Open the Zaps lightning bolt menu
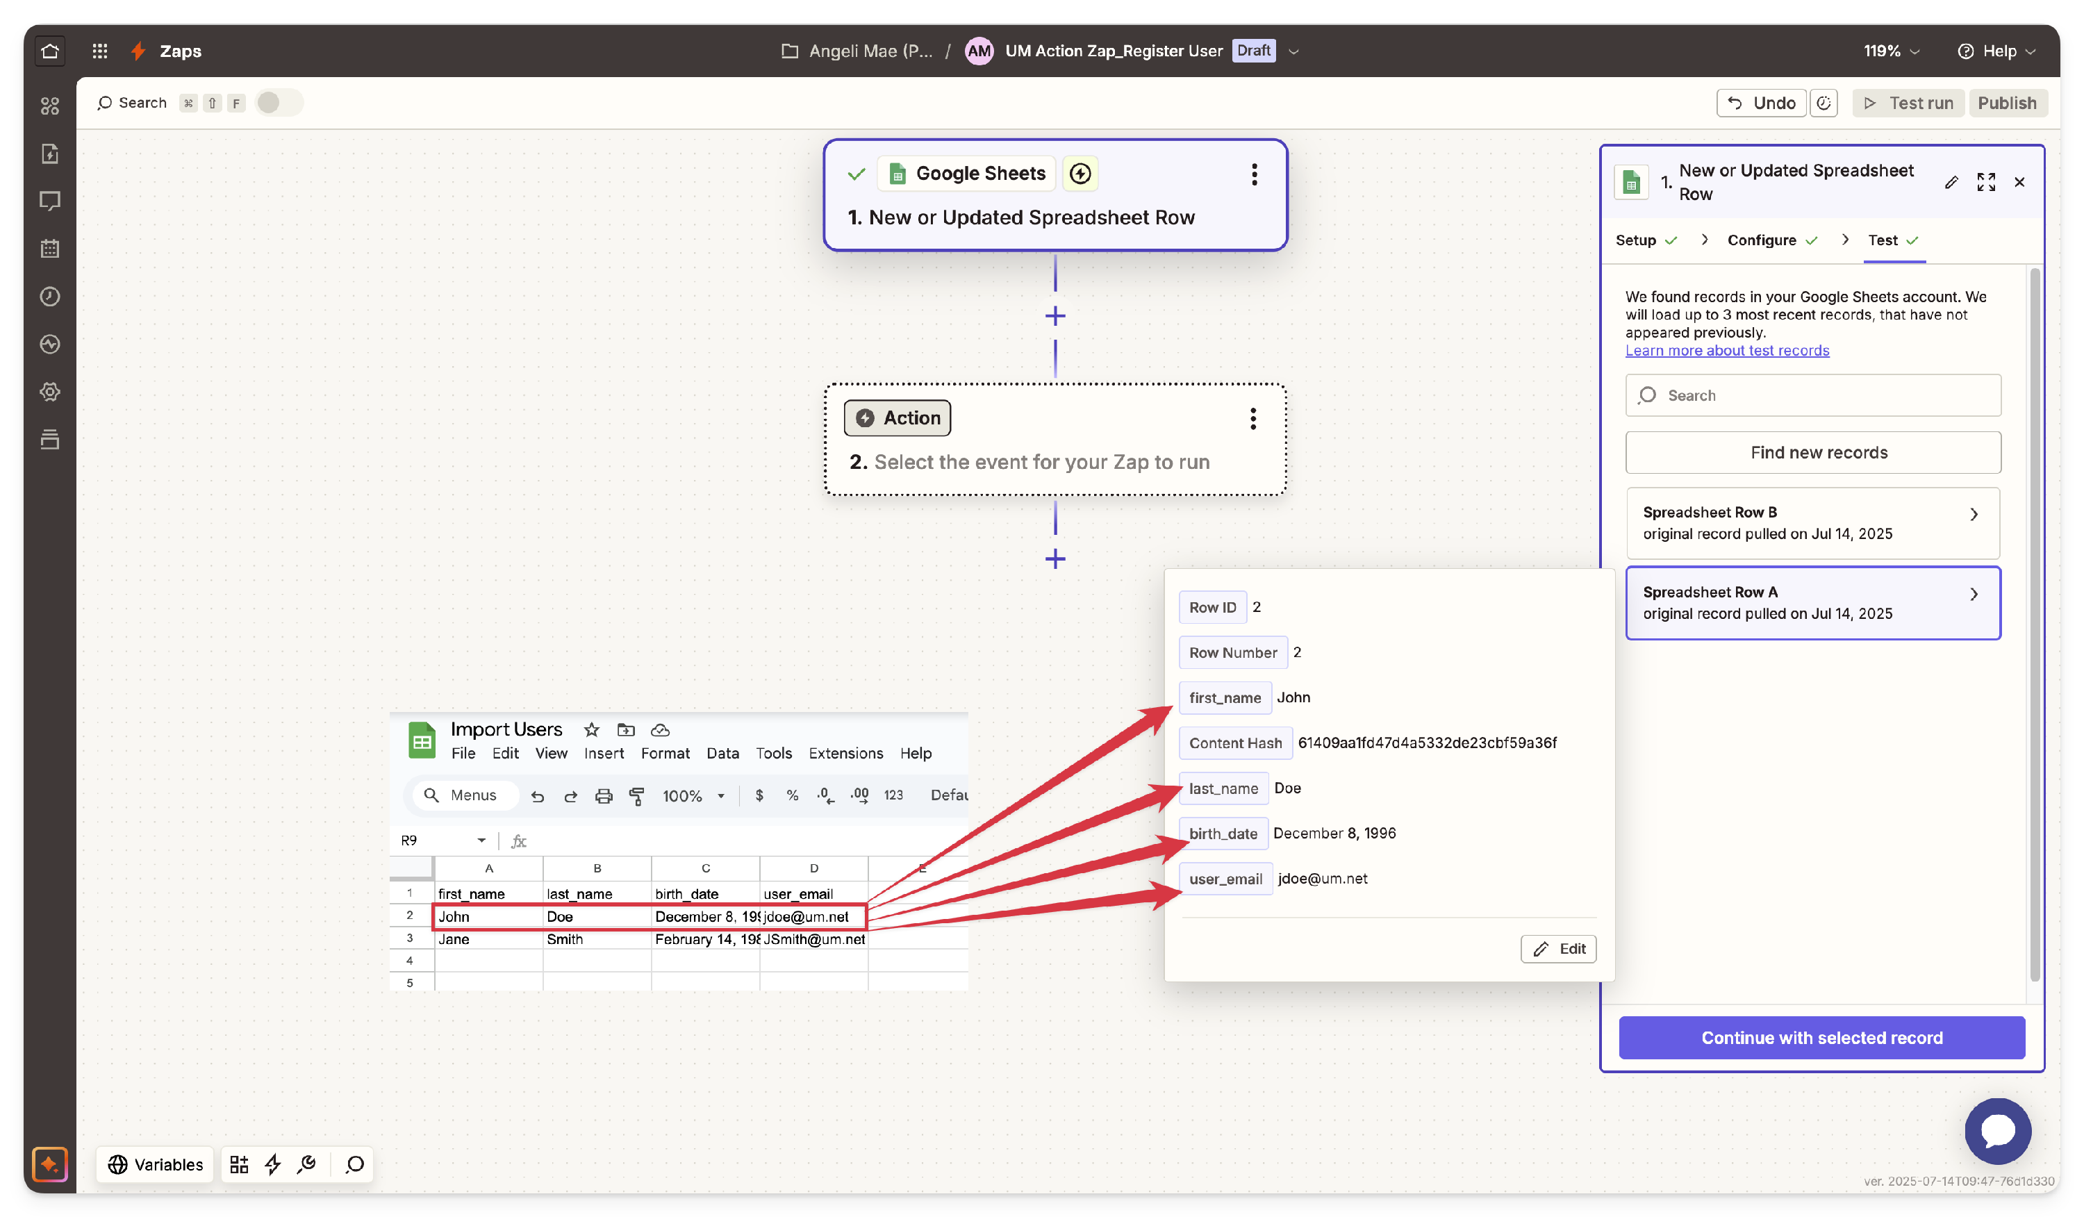 [x=139, y=51]
